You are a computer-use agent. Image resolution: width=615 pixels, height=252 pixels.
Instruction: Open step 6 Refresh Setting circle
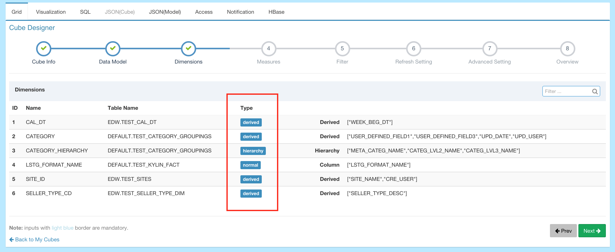[x=414, y=49]
